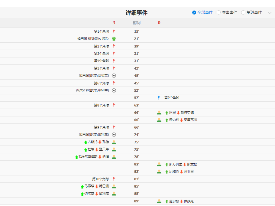Click the time value 89'

pos(137,201)
